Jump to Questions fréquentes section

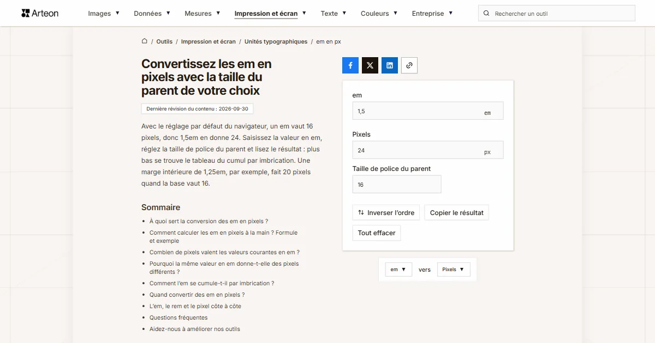[178, 317]
